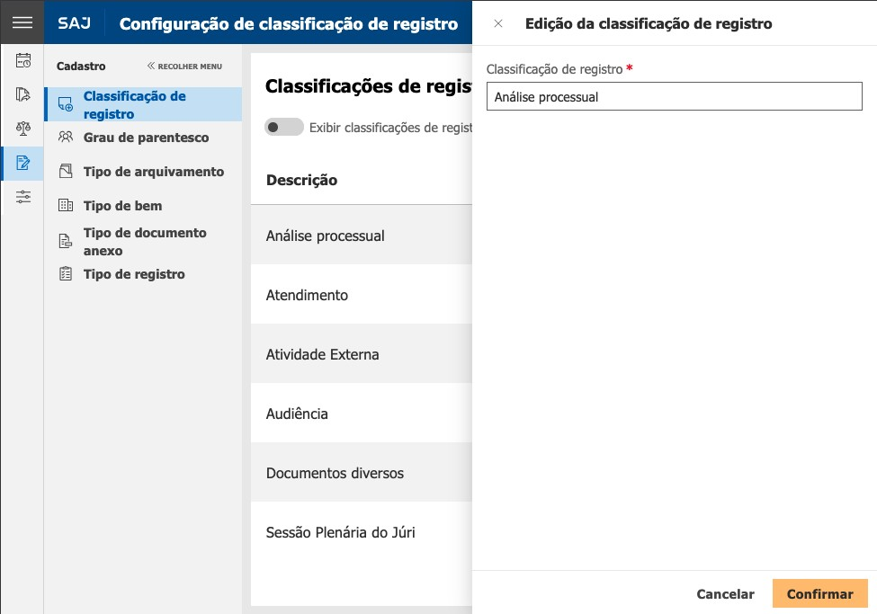877x614 pixels.
Task: Click the Cancelar button
Action: point(725,594)
